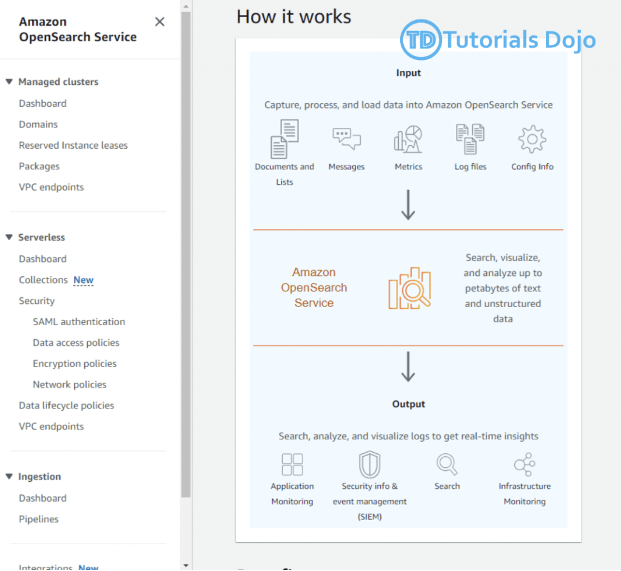Click the Documents and Lists icon
621x571 pixels.
pos(284,139)
